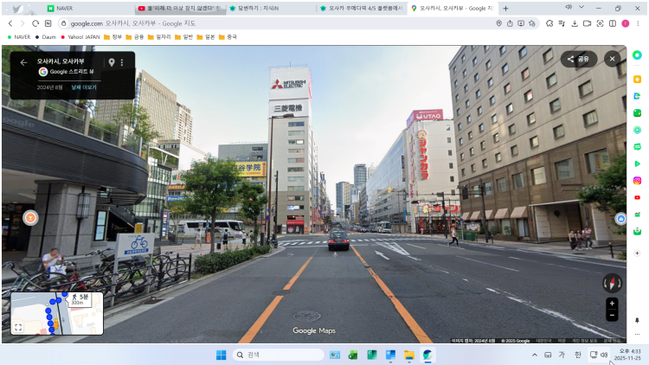
Task: Click the compass to reset orientation
Action: [612, 283]
